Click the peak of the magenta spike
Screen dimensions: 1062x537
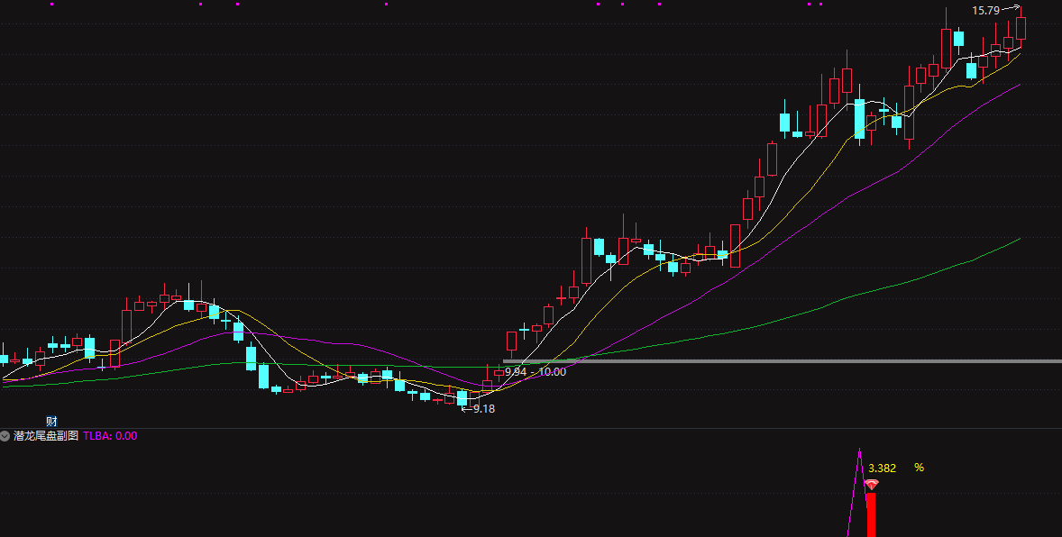point(860,450)
